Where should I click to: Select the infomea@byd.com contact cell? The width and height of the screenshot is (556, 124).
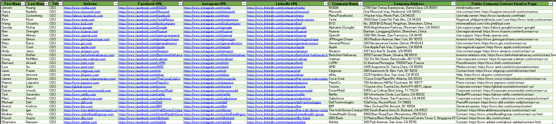pos(504,24)
